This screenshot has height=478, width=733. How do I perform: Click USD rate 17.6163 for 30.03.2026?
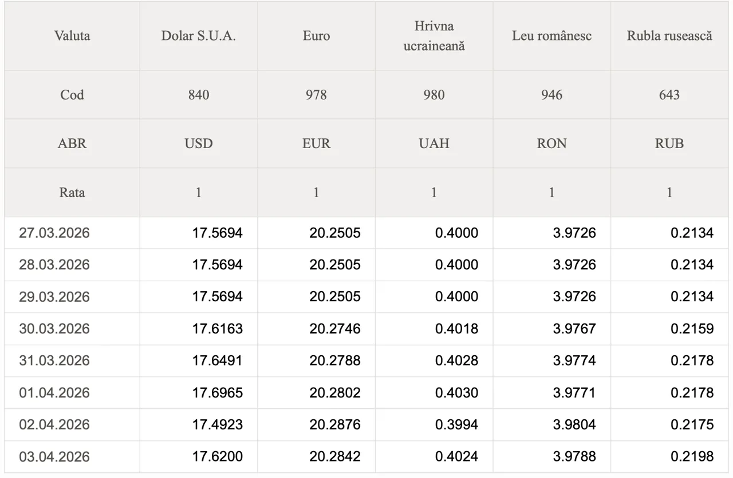218,329
